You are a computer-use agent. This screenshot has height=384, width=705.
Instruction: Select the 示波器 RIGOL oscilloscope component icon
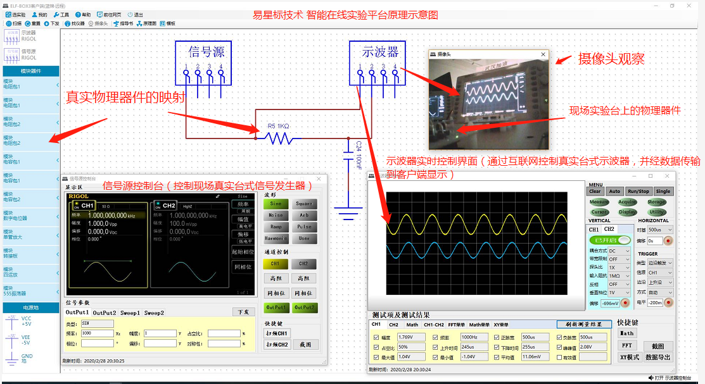12,36
